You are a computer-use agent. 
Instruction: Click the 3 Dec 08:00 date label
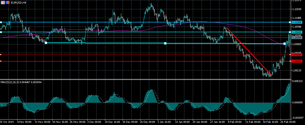(95, 122)
